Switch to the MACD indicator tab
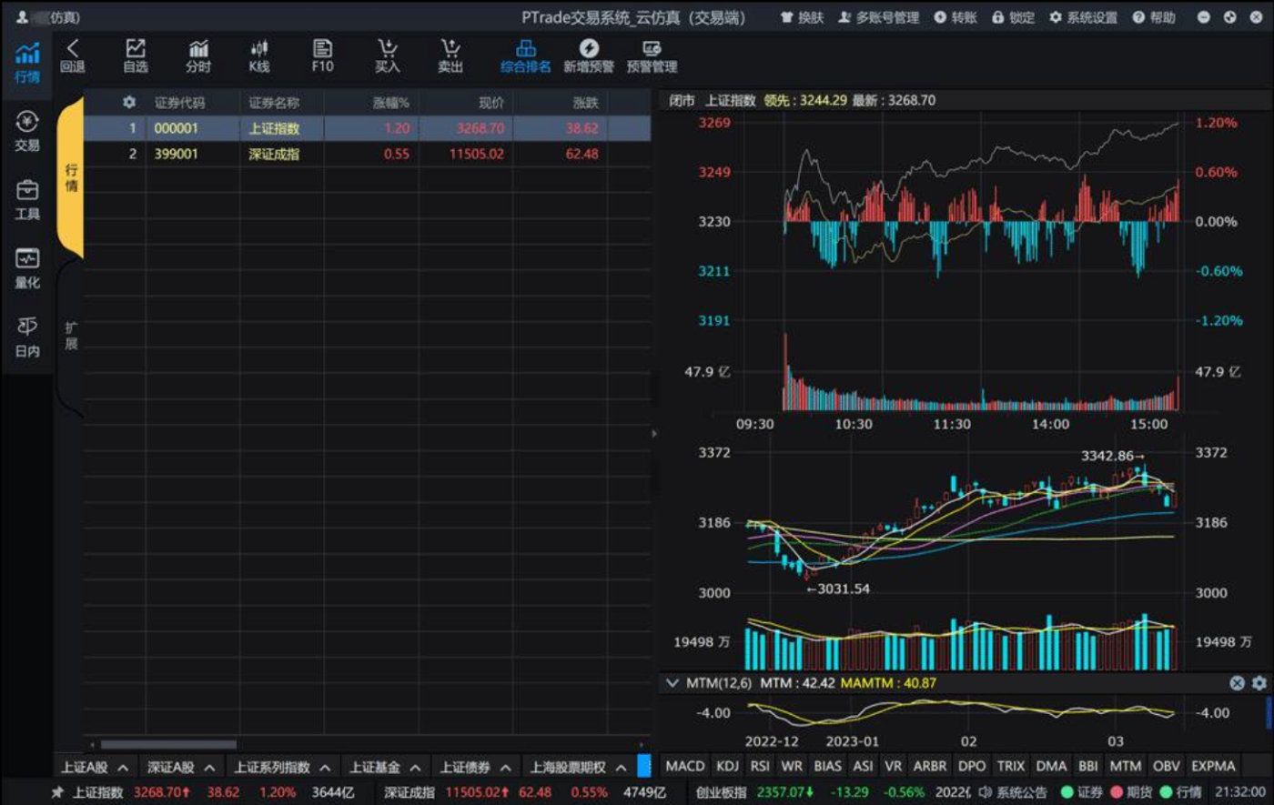Screen dimensions: 1274x805 684,767
